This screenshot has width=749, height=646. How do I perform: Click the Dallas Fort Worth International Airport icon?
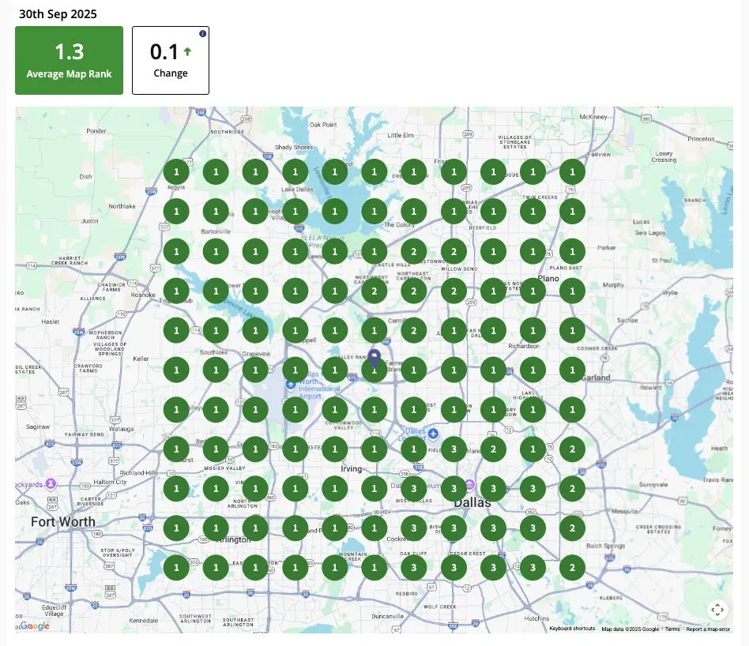[290, 385]
